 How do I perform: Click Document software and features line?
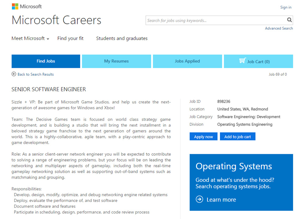tap(45, 206)
